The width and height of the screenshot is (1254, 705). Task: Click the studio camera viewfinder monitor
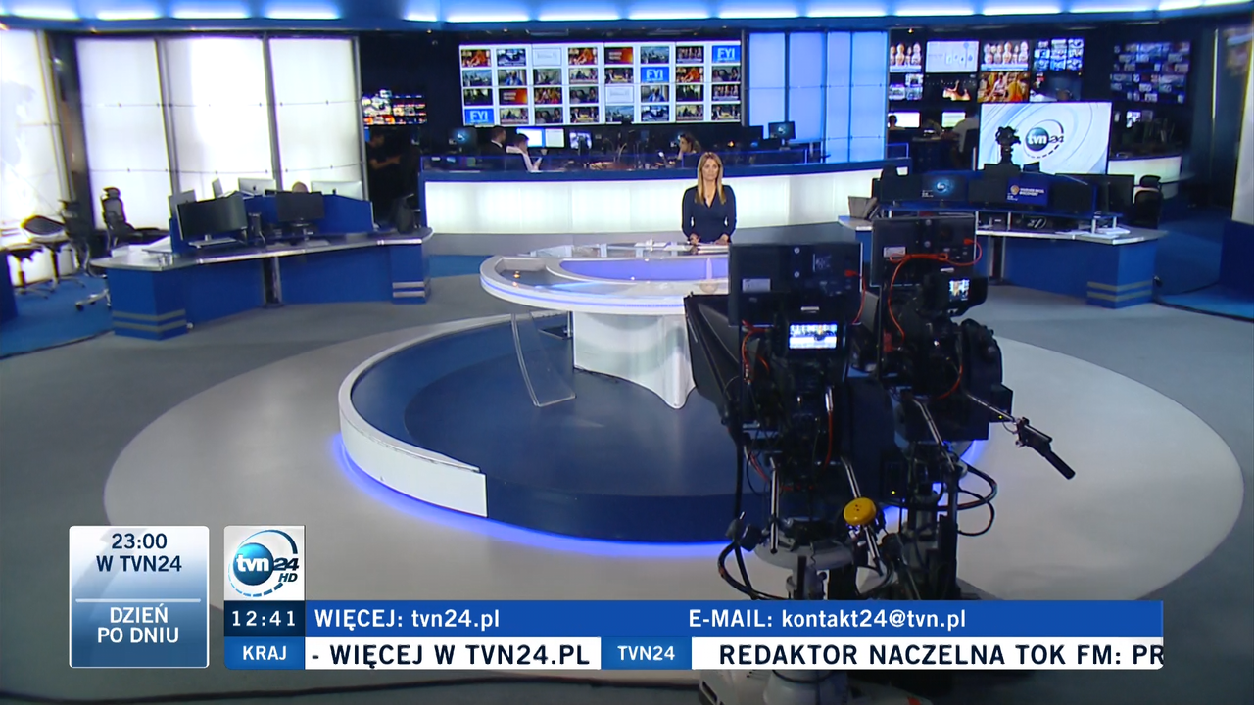[x=813, y=336]
